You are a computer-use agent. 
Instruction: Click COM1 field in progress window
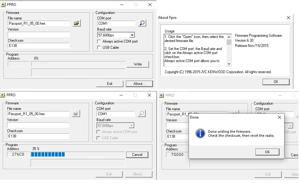(116, 114)
